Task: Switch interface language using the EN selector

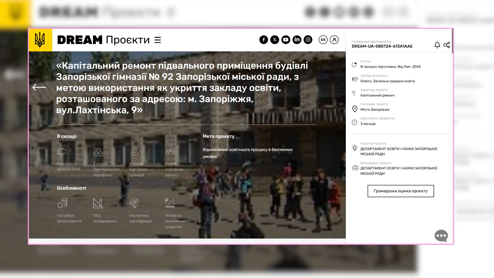Action: (x=323, y=40)
